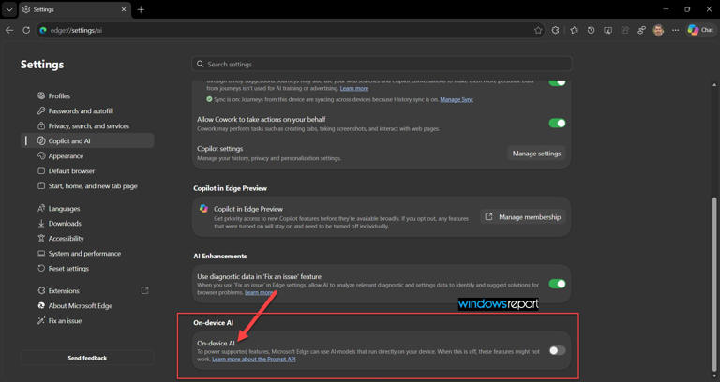Click the Extensions external link icon
Screen dimensions: 720x382
[x=144, y=290]
